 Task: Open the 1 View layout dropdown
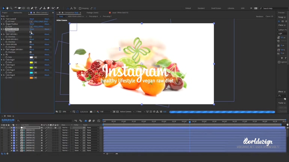click(140, 112)
